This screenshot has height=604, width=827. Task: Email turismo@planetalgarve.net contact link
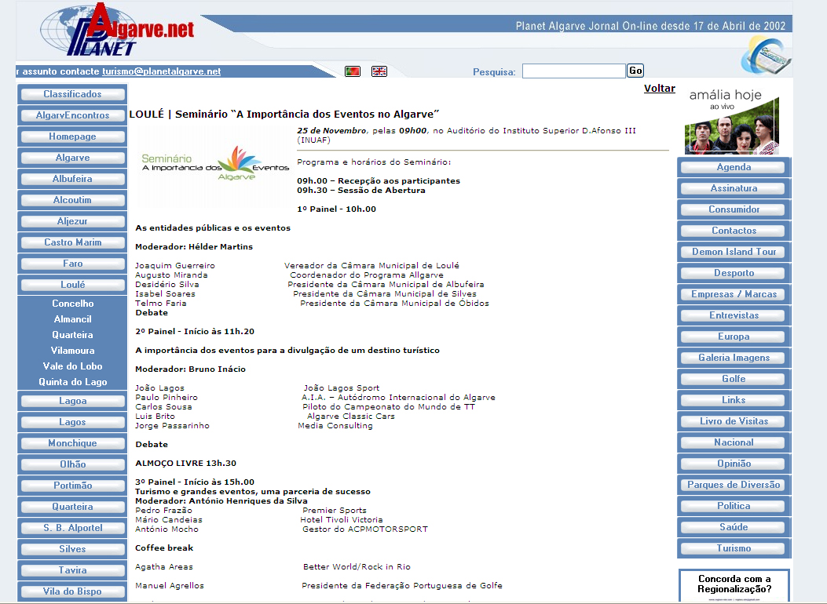point(162,71)
